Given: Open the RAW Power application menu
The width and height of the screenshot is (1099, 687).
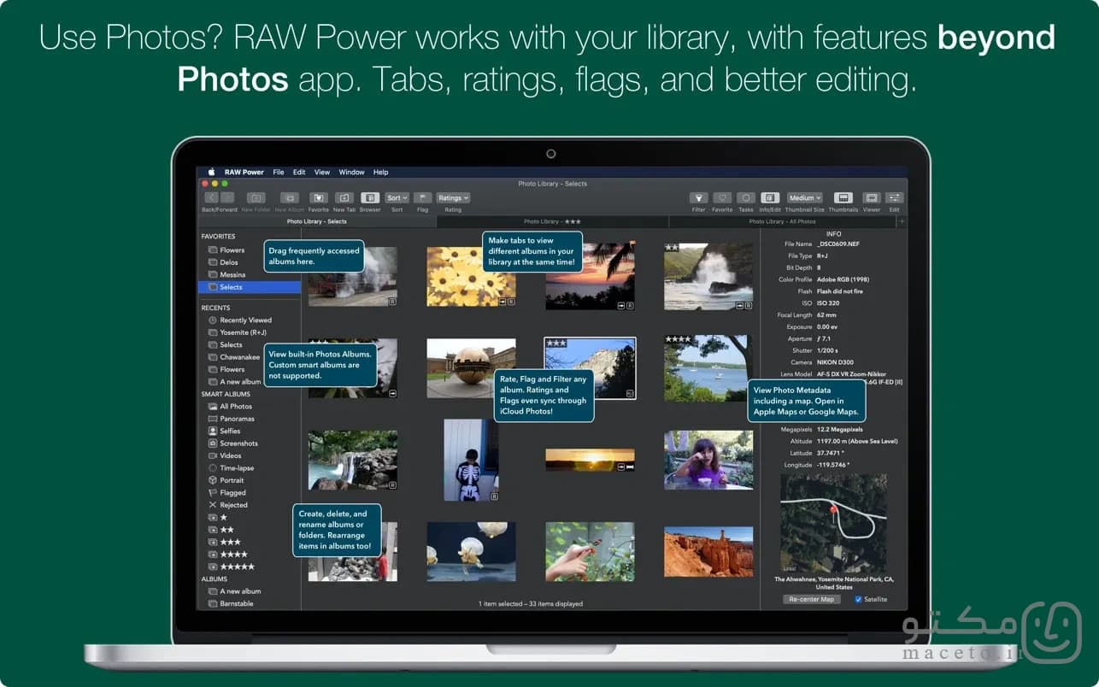Looking at the screenshot, I should pyautogui.click(x=244, y=172).
